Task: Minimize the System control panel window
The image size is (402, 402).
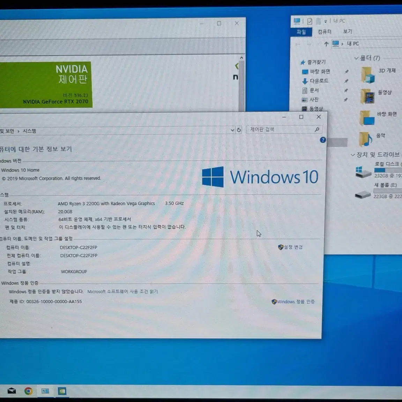Action: click(x=284, y=117)
